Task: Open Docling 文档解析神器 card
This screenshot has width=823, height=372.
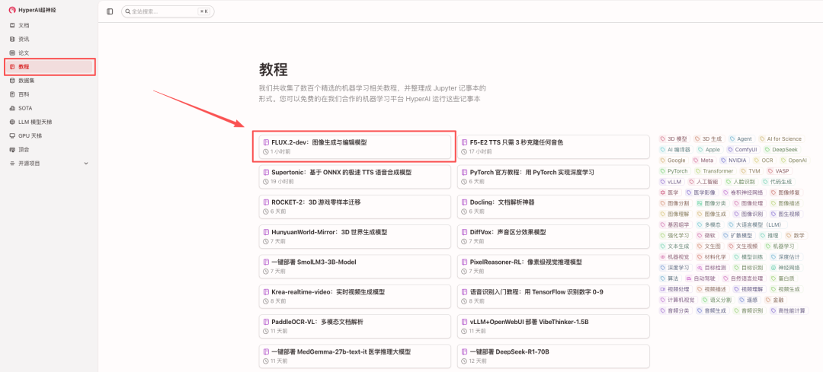Action: tap(552, 206)
